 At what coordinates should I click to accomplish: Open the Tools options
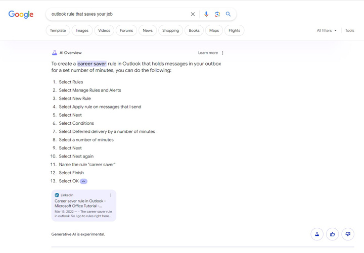tap(349, 31)
